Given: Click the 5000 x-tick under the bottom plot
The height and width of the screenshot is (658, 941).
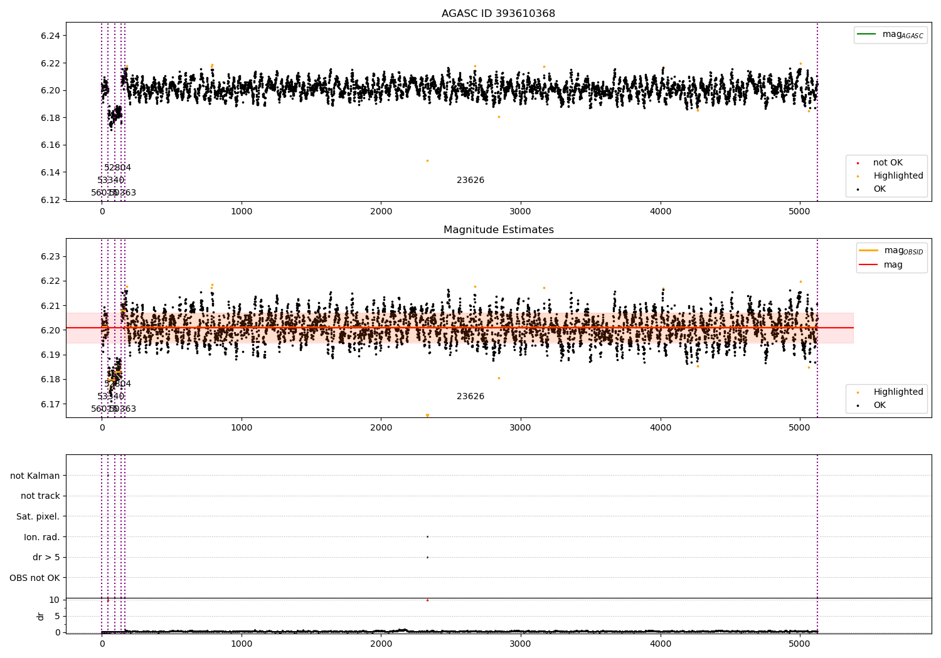Looking at the screenshot, I should click(x=799, y=644).
